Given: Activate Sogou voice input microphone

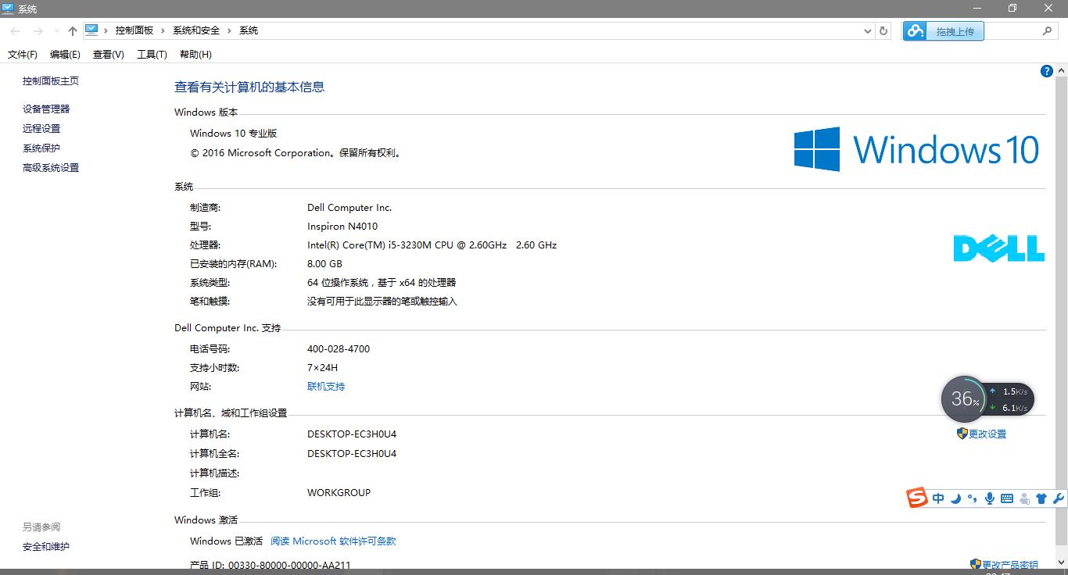Looking at the screenshot, I should click(990, 498).
